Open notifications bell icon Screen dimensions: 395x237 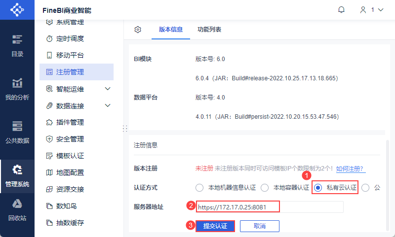341,10
